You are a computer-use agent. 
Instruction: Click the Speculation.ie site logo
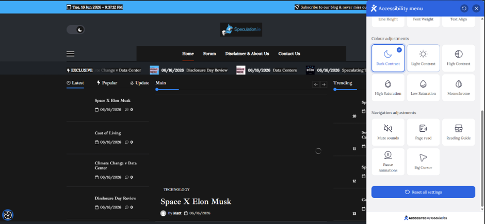(x=241, y=30)
